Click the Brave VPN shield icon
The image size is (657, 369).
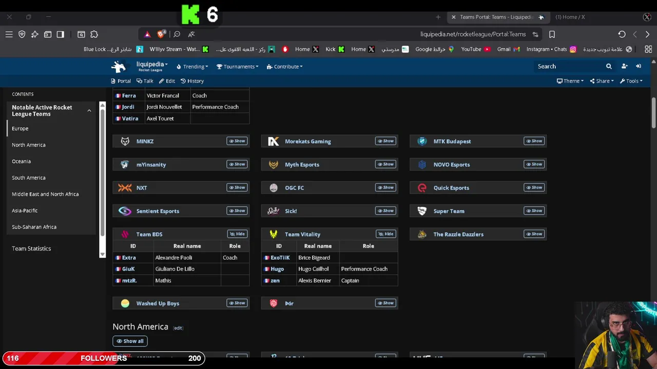(22, 34)
